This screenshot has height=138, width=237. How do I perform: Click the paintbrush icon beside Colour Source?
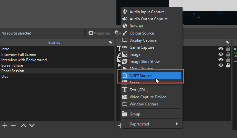tap(125, 33)
